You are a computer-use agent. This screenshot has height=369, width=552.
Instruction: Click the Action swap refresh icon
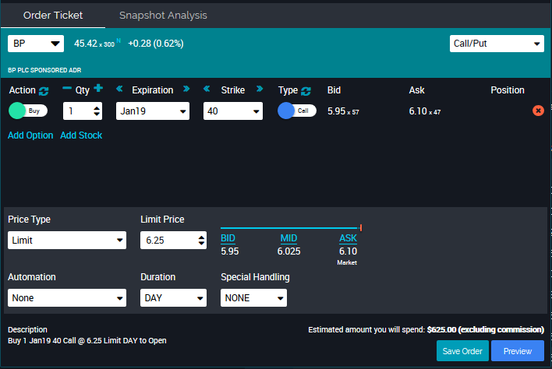44,91
